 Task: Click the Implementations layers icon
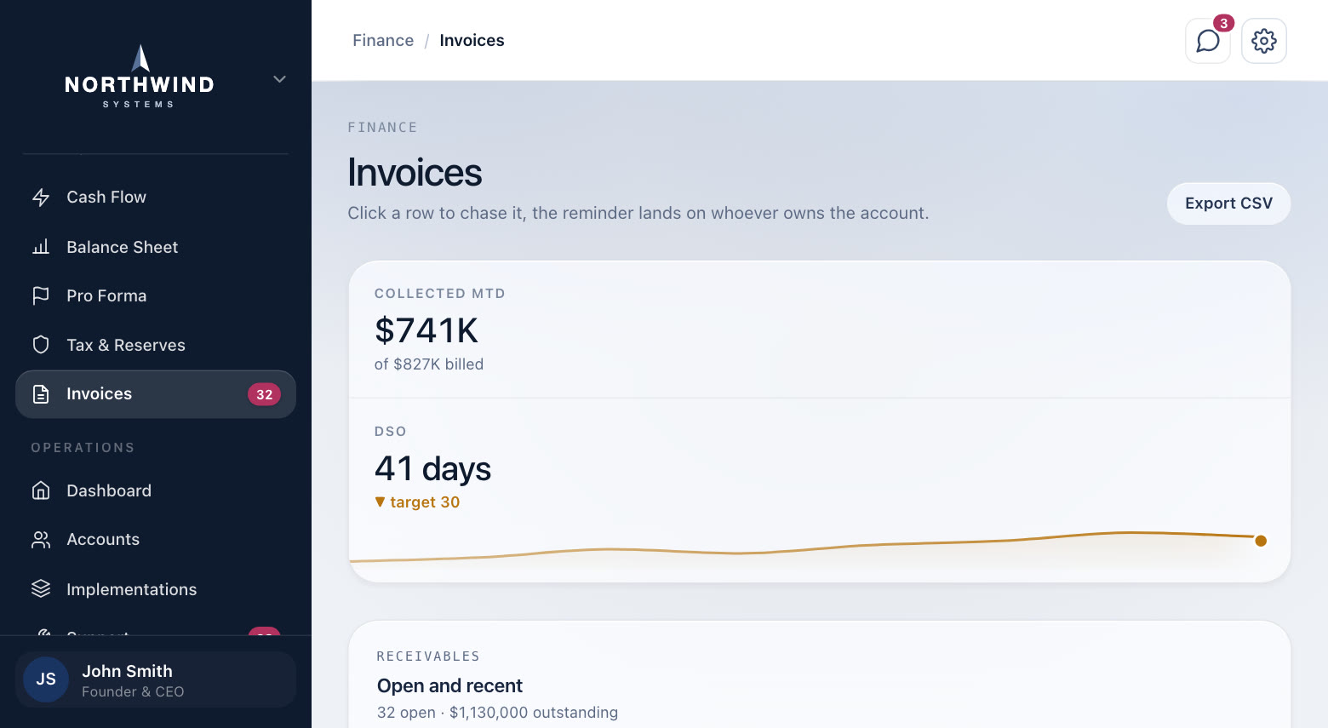coord(41,589)
